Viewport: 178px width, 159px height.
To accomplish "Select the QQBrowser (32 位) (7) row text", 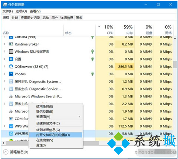I will click(32, 67).
